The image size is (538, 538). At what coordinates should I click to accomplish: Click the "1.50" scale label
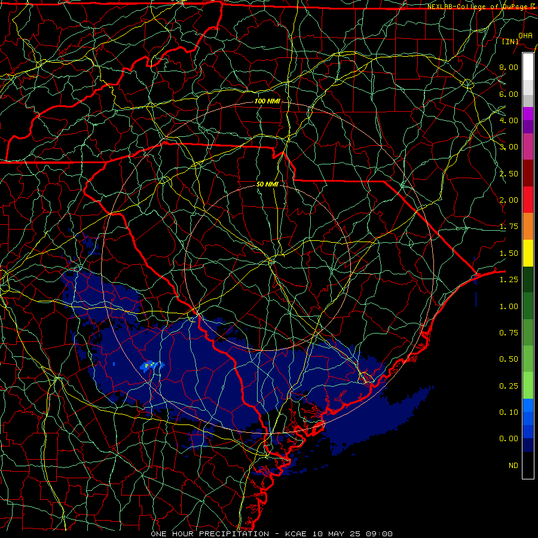(x=509, y=253)
